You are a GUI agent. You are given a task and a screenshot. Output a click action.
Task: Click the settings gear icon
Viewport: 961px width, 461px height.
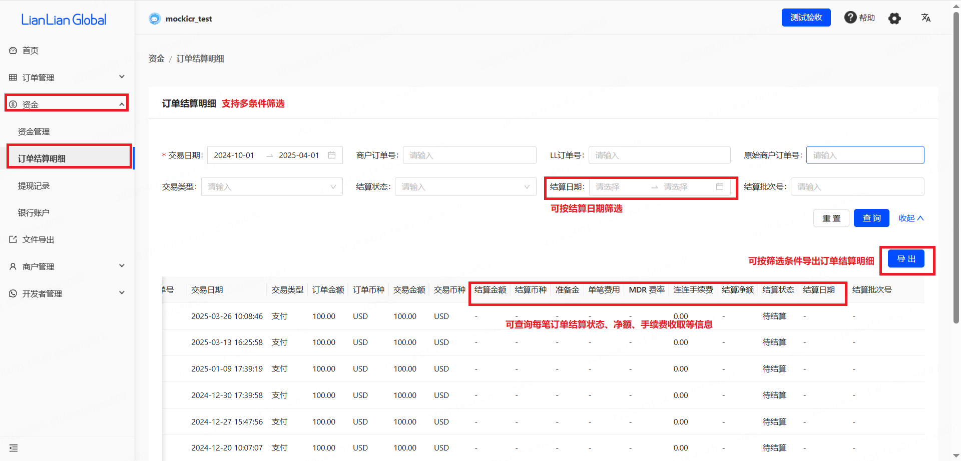pyautogui.click(x=894, y=18)
